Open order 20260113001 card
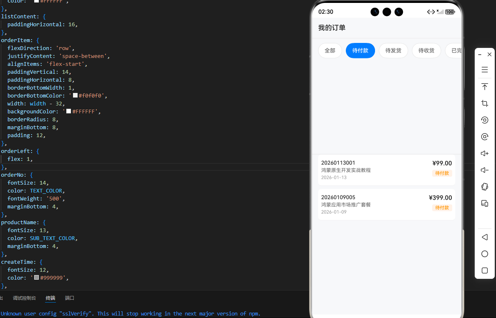496x318 pixels. pyautogui.click(x=387, y=170)
